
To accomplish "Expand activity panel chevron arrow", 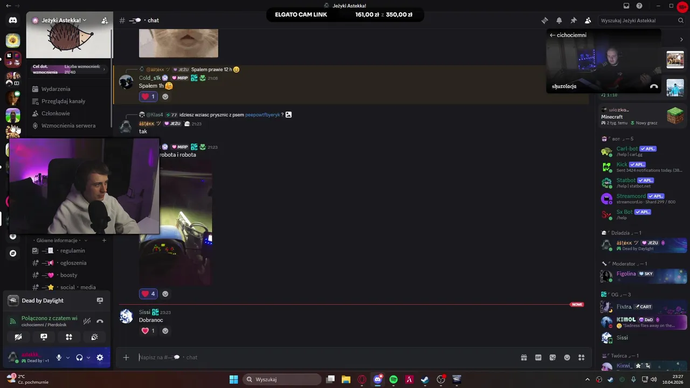I will pyautogui.click(x=681, y=39).
